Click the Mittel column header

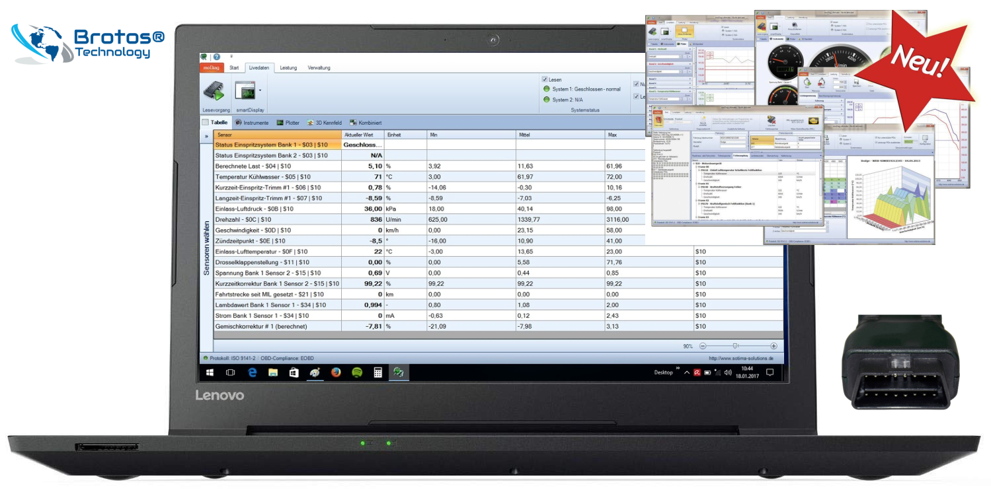click(x=560, y=135)
